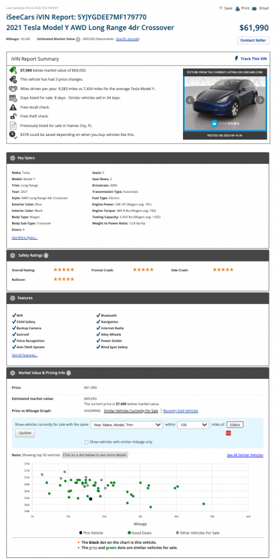275x559 pixels.
Task: Show the next car photo arrow
Action: pos(260,100)
